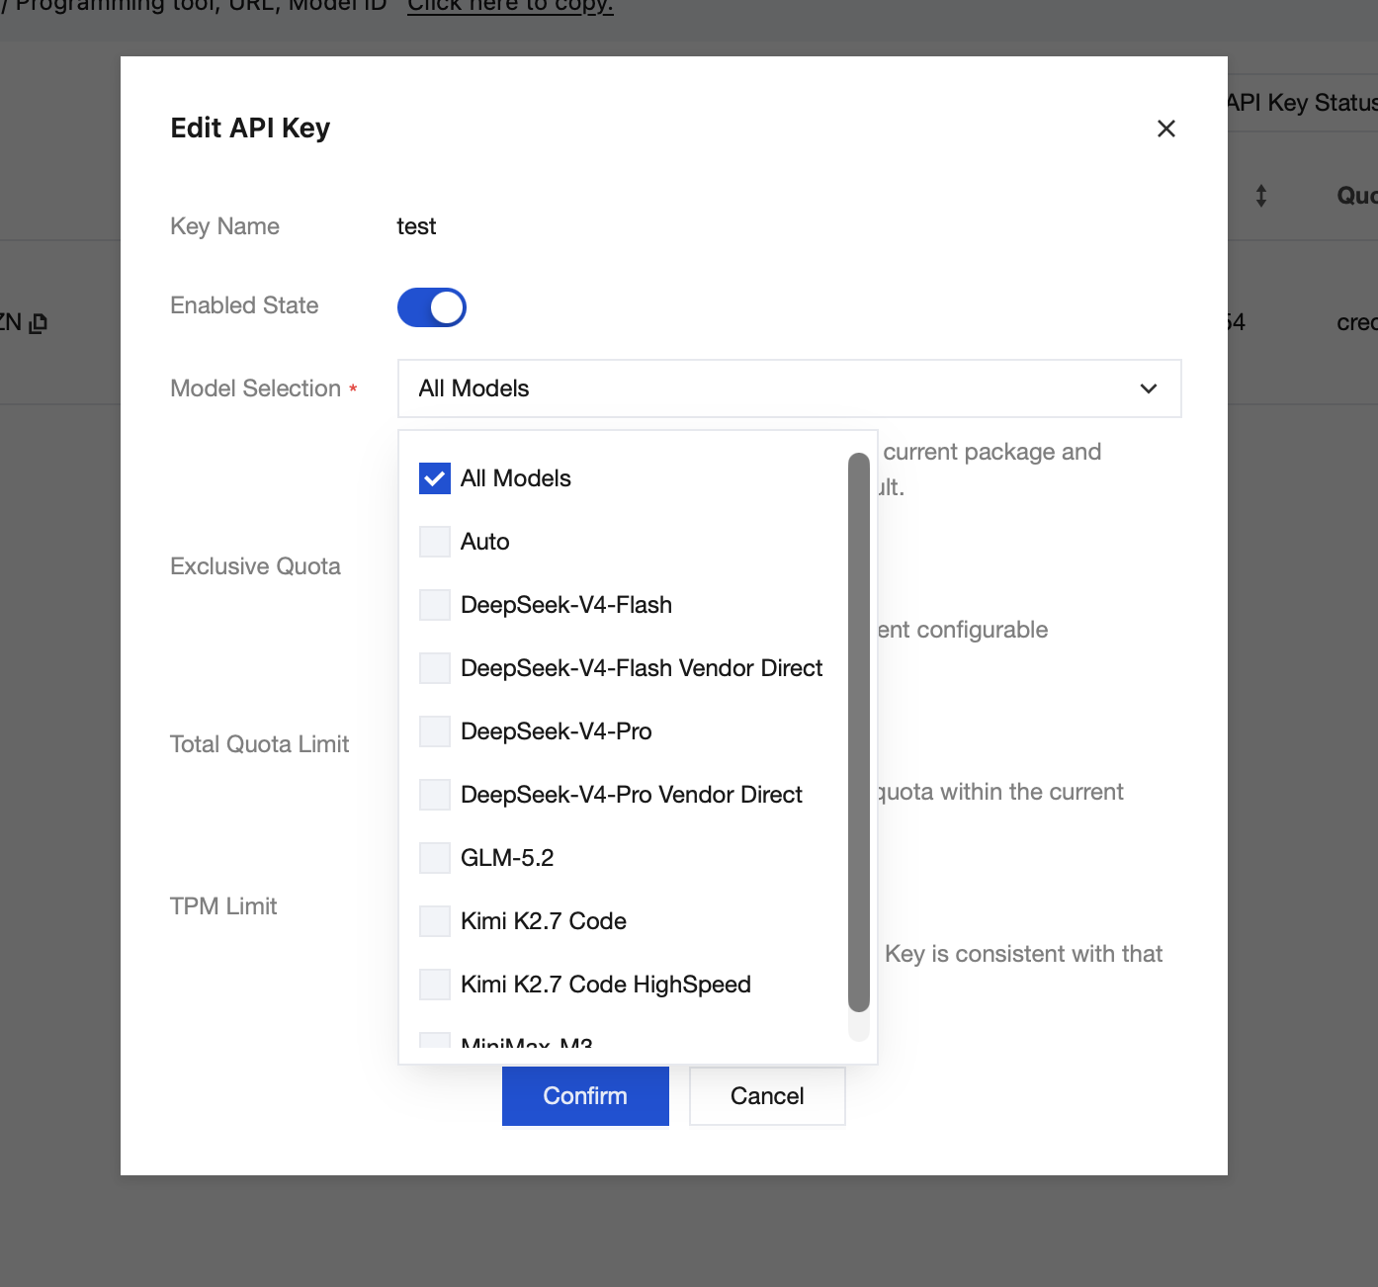
Task: Check the Kimi K2.7 Code checkbox
Action: coord(435,921)
